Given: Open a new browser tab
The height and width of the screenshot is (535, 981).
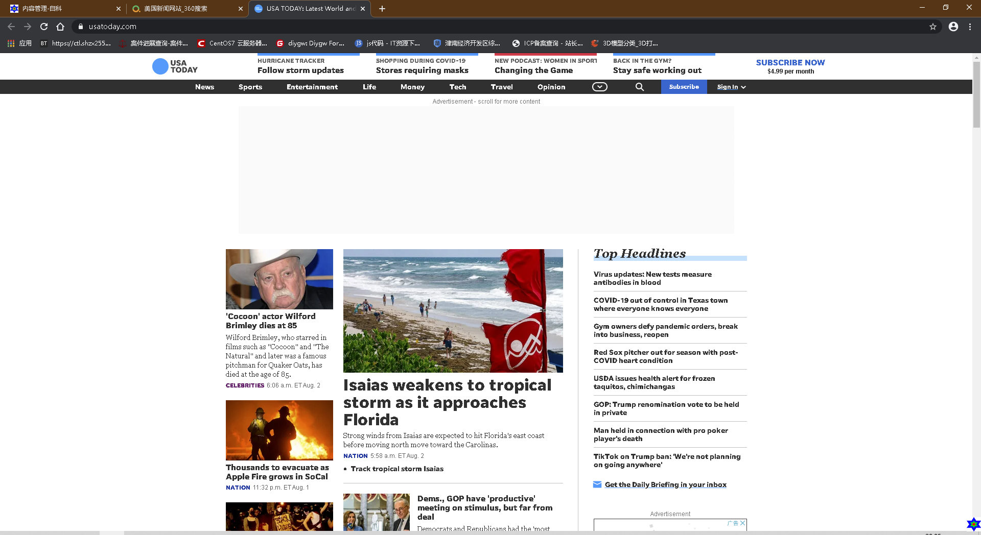Looking at the screenshot, I should 382,9.
